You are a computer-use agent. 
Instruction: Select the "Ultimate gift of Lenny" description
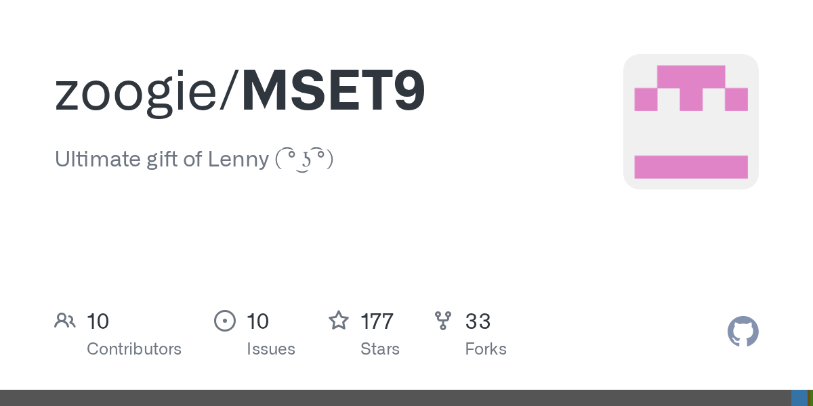pos(163,160)
